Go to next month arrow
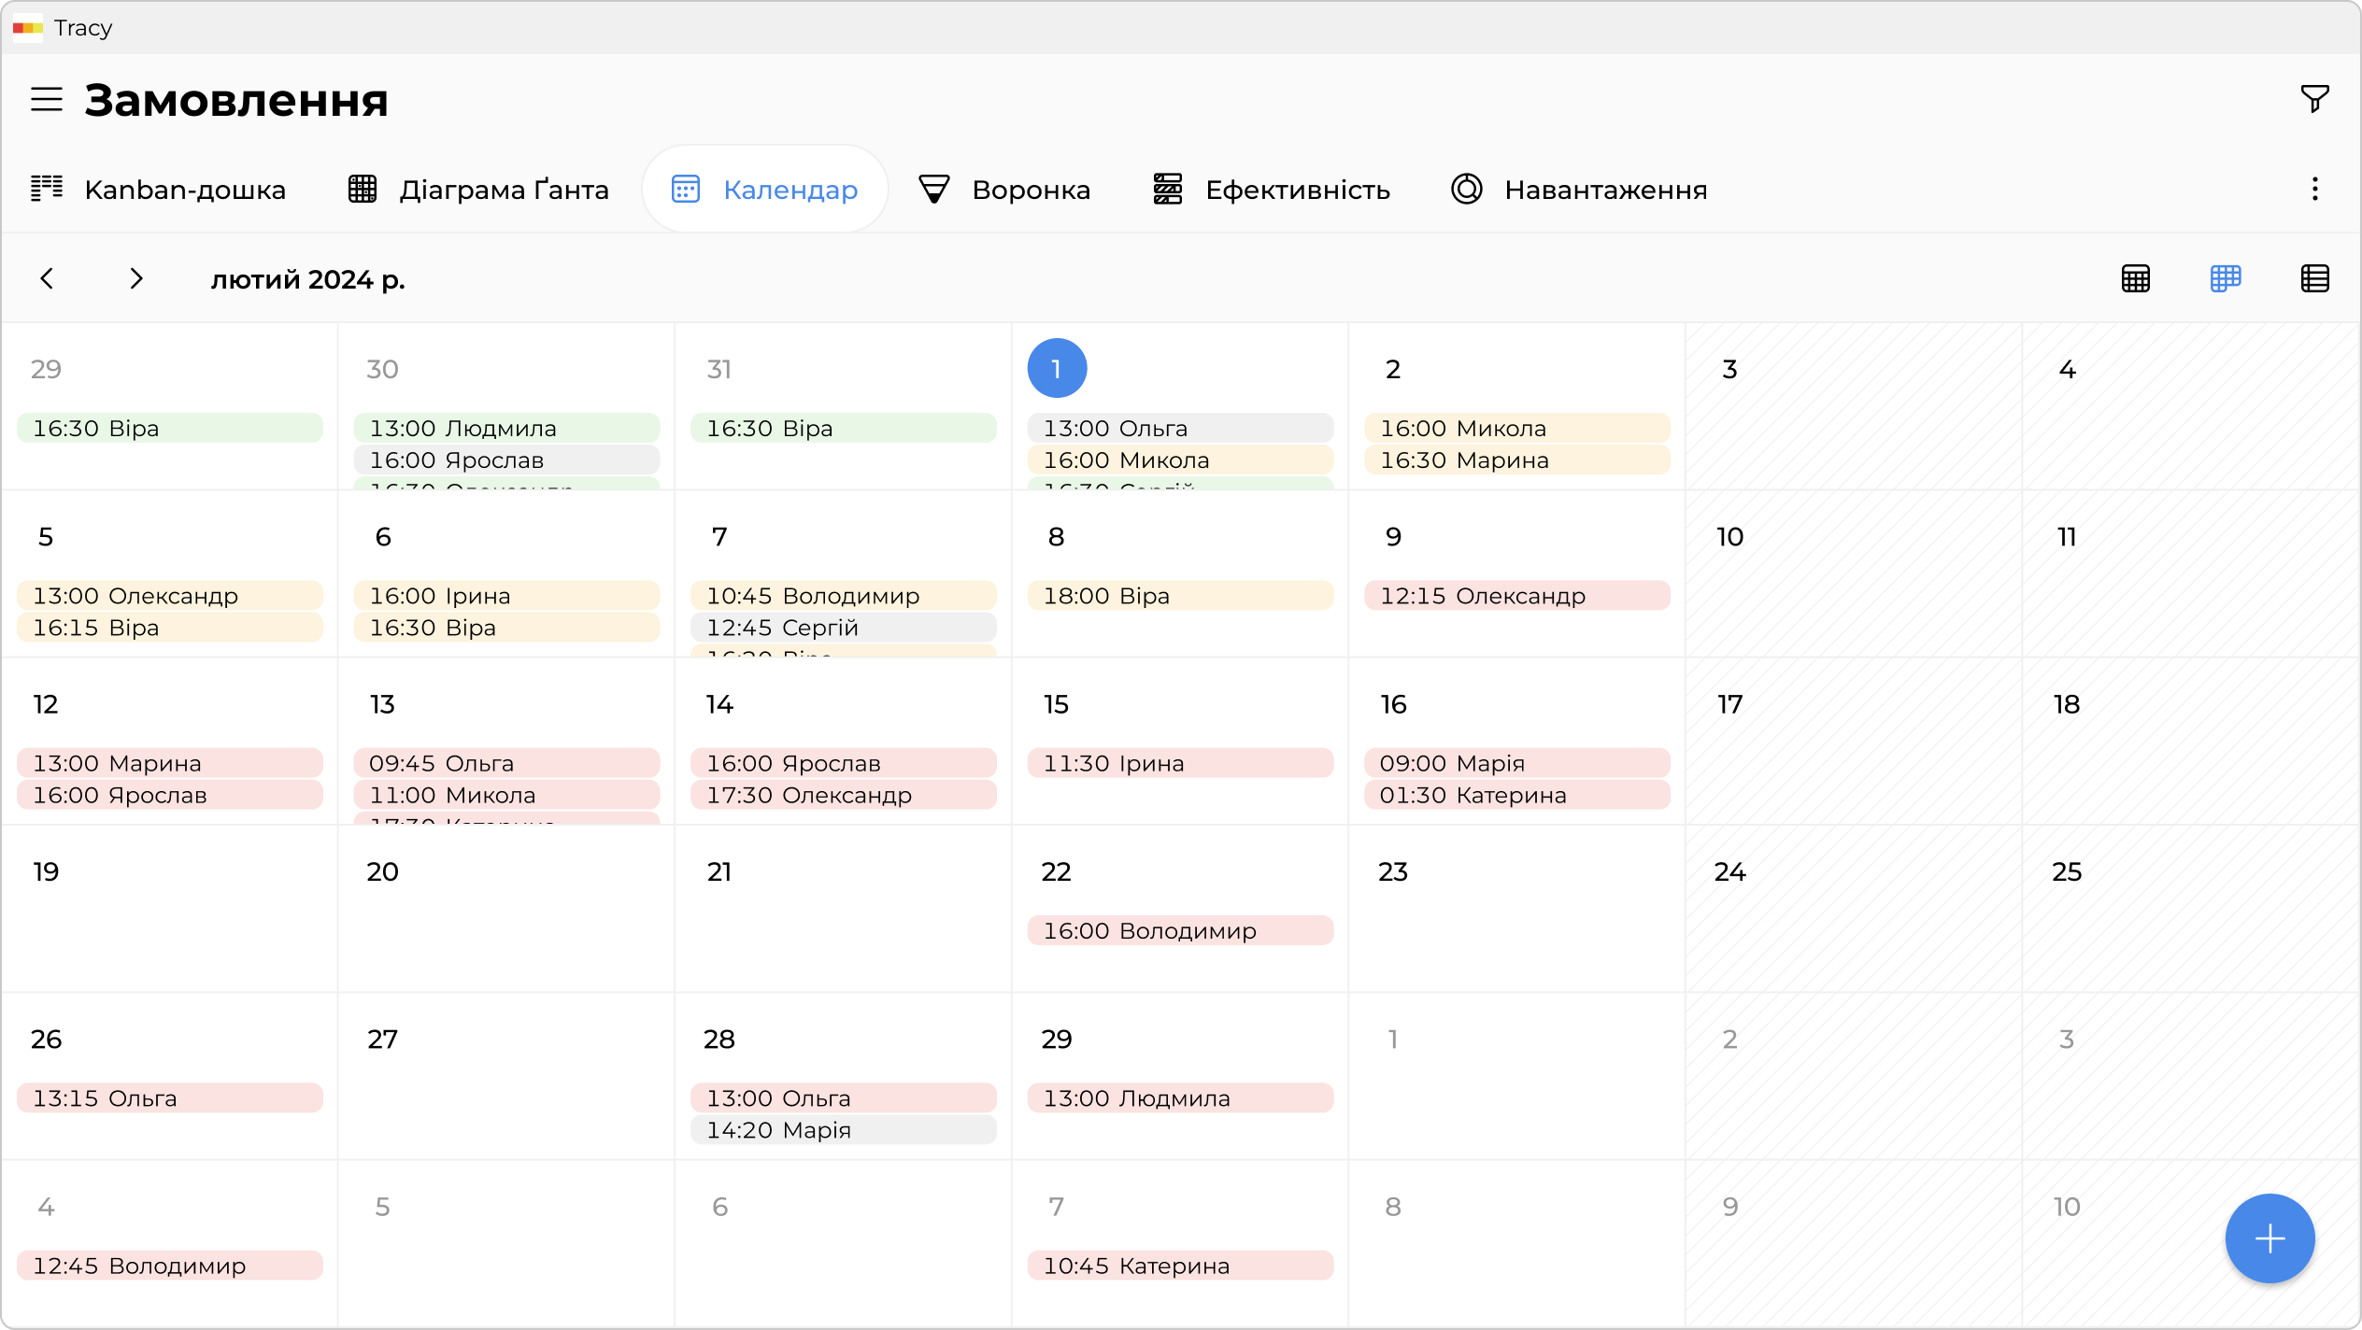 (x=136, y=278)
